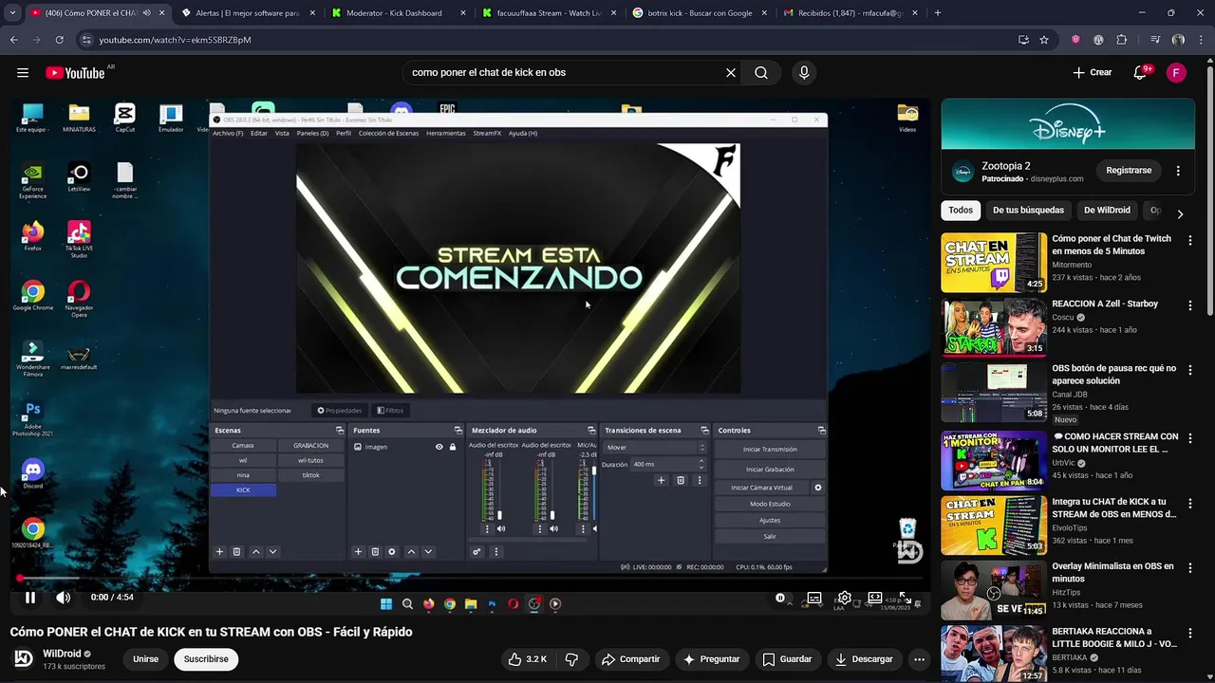Open menu for REACCION A Zell video
Screen dimensions: 1215x683
point(1190,305)
